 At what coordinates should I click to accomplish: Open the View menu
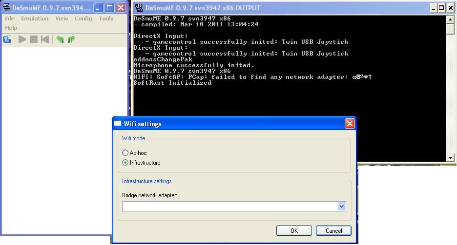pyautogui.click(x=62, y=19)
